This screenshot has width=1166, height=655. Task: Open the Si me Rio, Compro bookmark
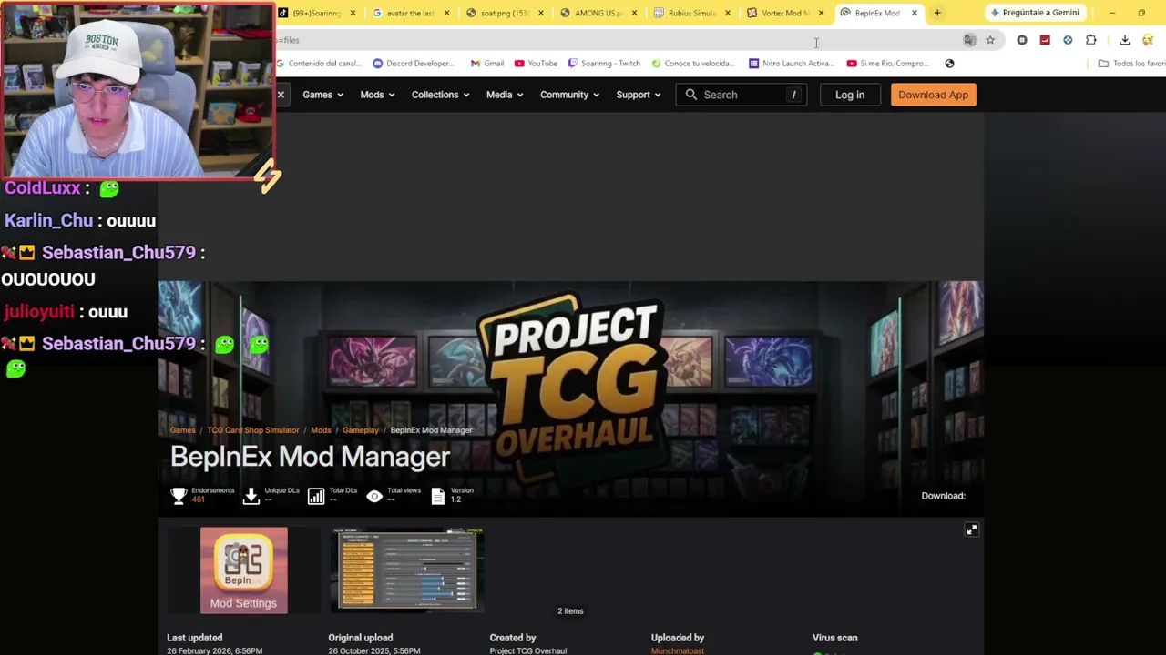pos(888,64)
